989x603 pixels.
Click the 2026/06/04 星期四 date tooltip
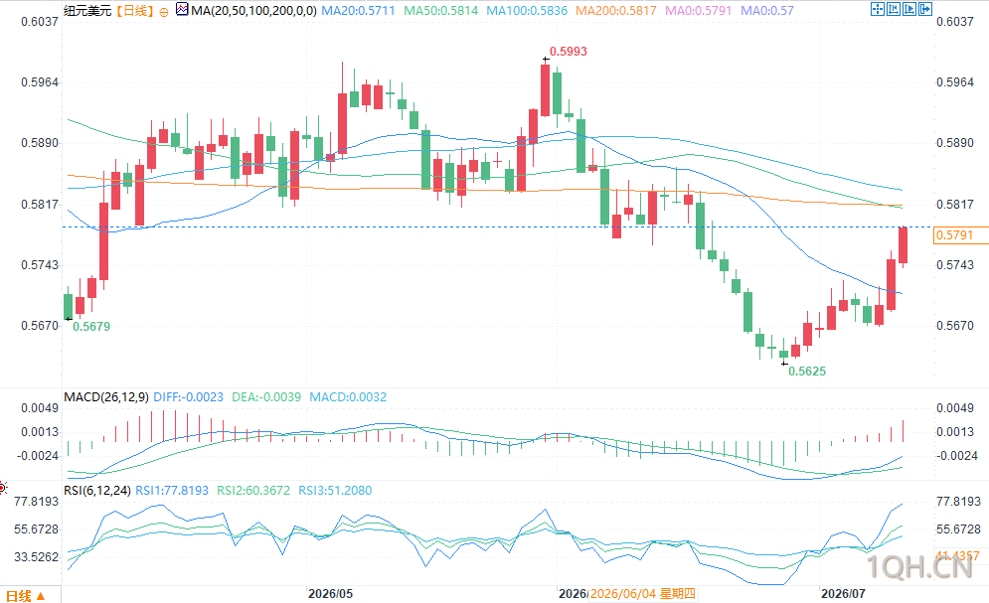(643, 593)
